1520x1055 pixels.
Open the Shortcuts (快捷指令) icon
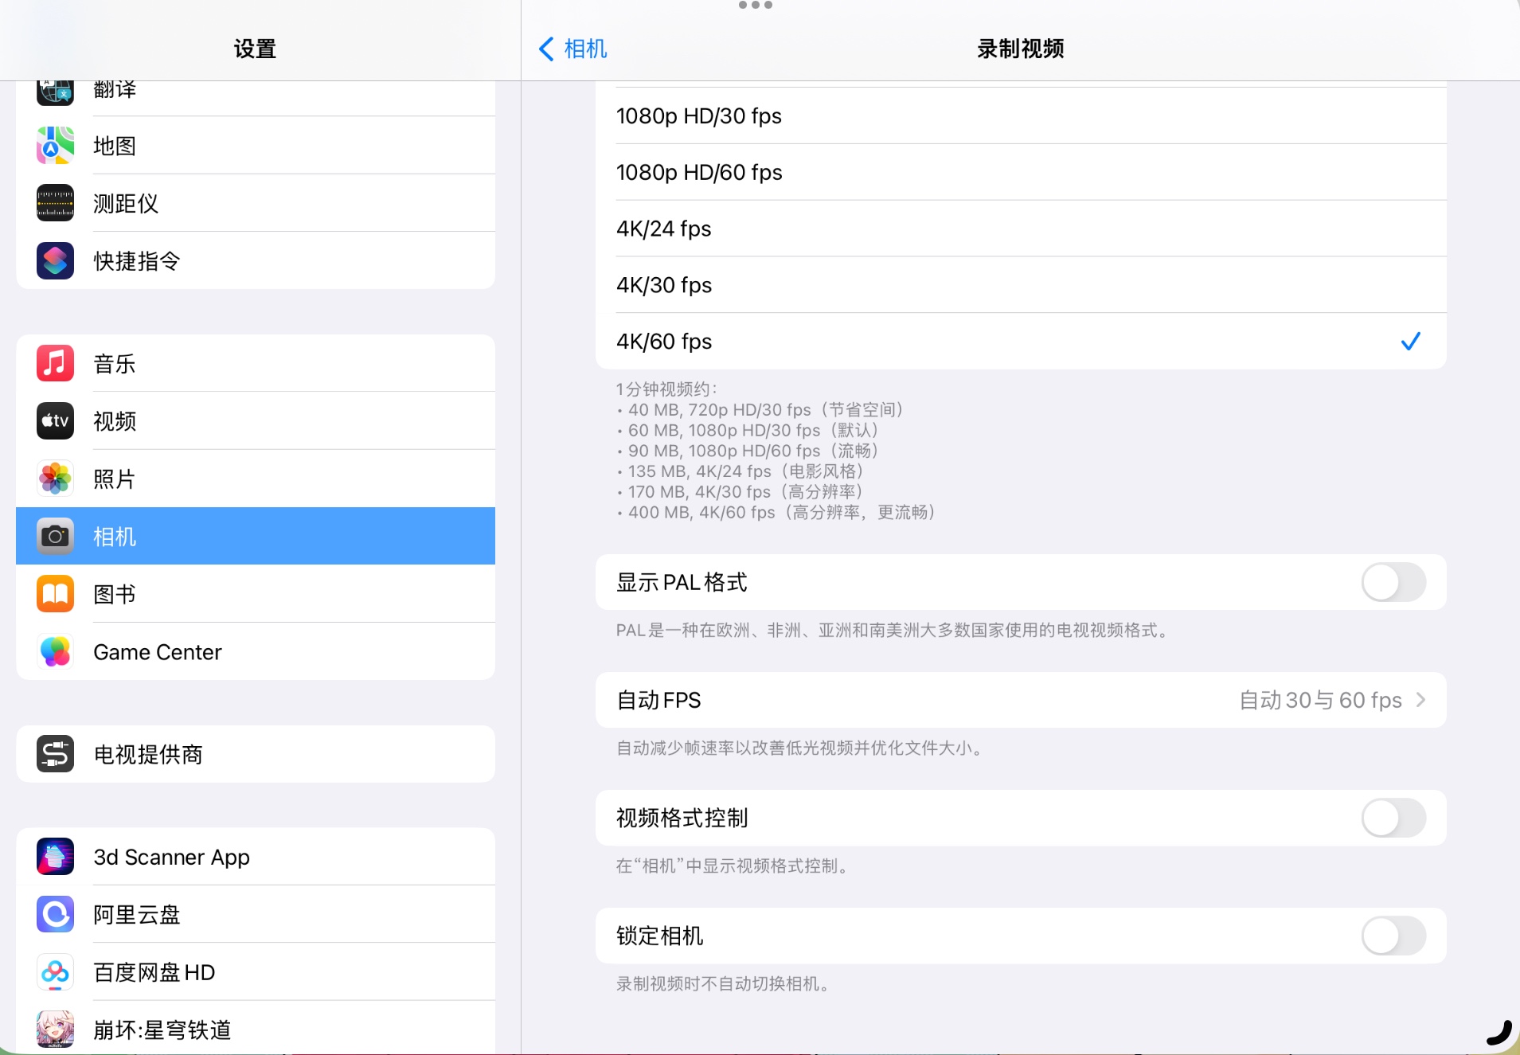tap(55, 261)
